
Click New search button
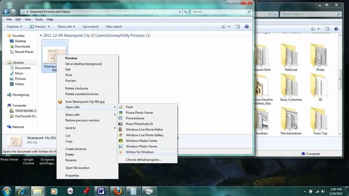114,27
